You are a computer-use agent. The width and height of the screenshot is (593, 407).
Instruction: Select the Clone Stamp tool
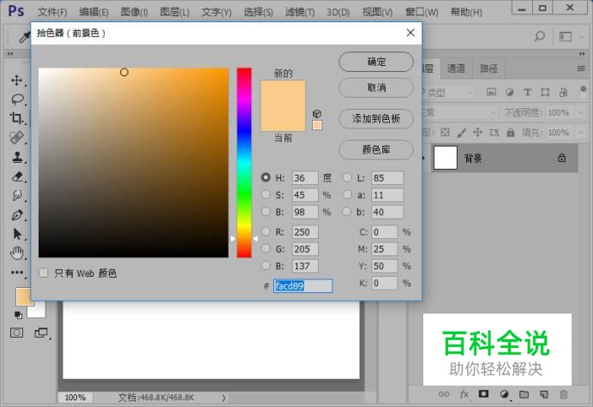click(x=17, y=157)
